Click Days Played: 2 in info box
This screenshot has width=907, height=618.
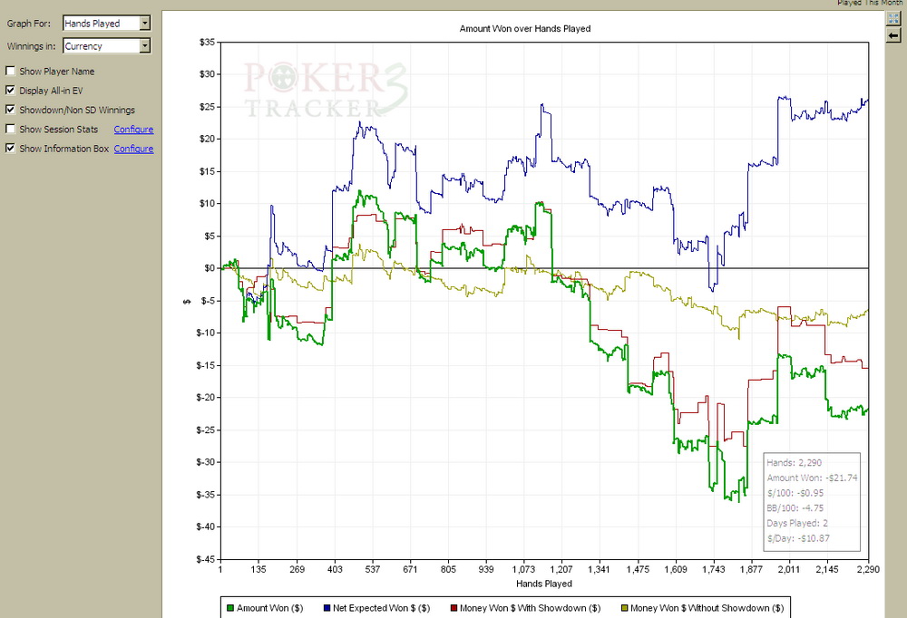click(797, 523)
